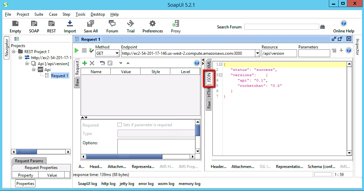Open the Request Params tab
This screenshot has height=191, width=364.
click(x=29, y=161)
